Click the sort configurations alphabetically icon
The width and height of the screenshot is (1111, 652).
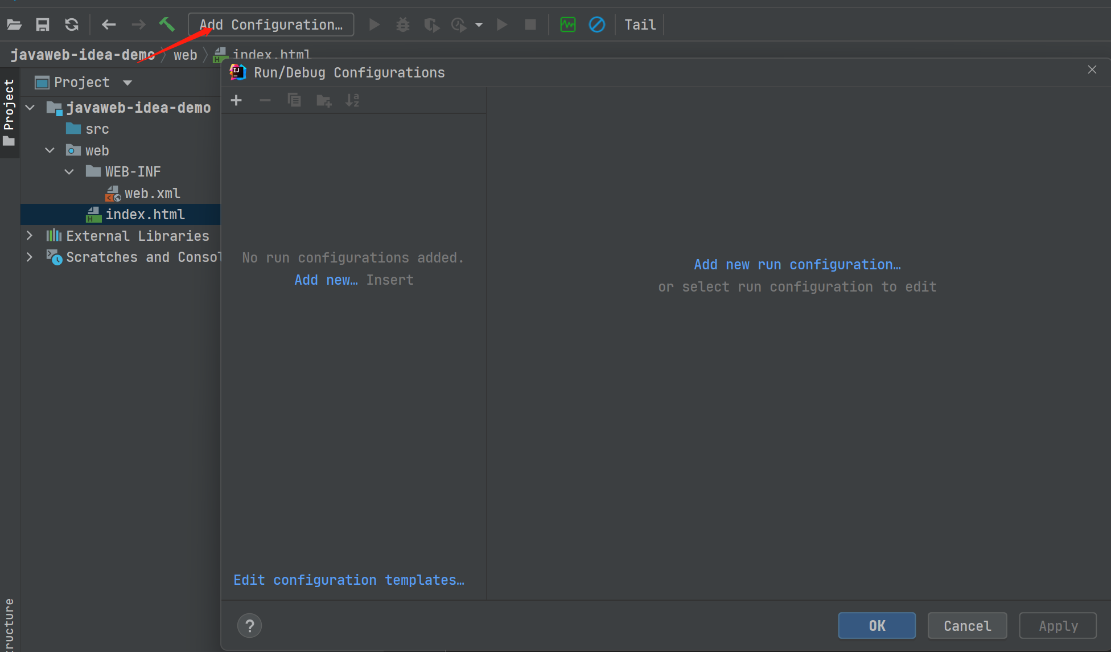tap(352, 101)
